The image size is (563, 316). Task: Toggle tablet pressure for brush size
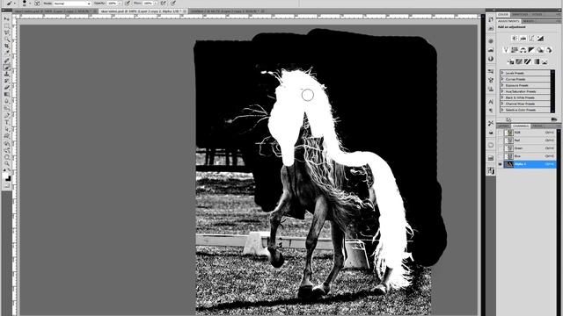pos(173,4)
